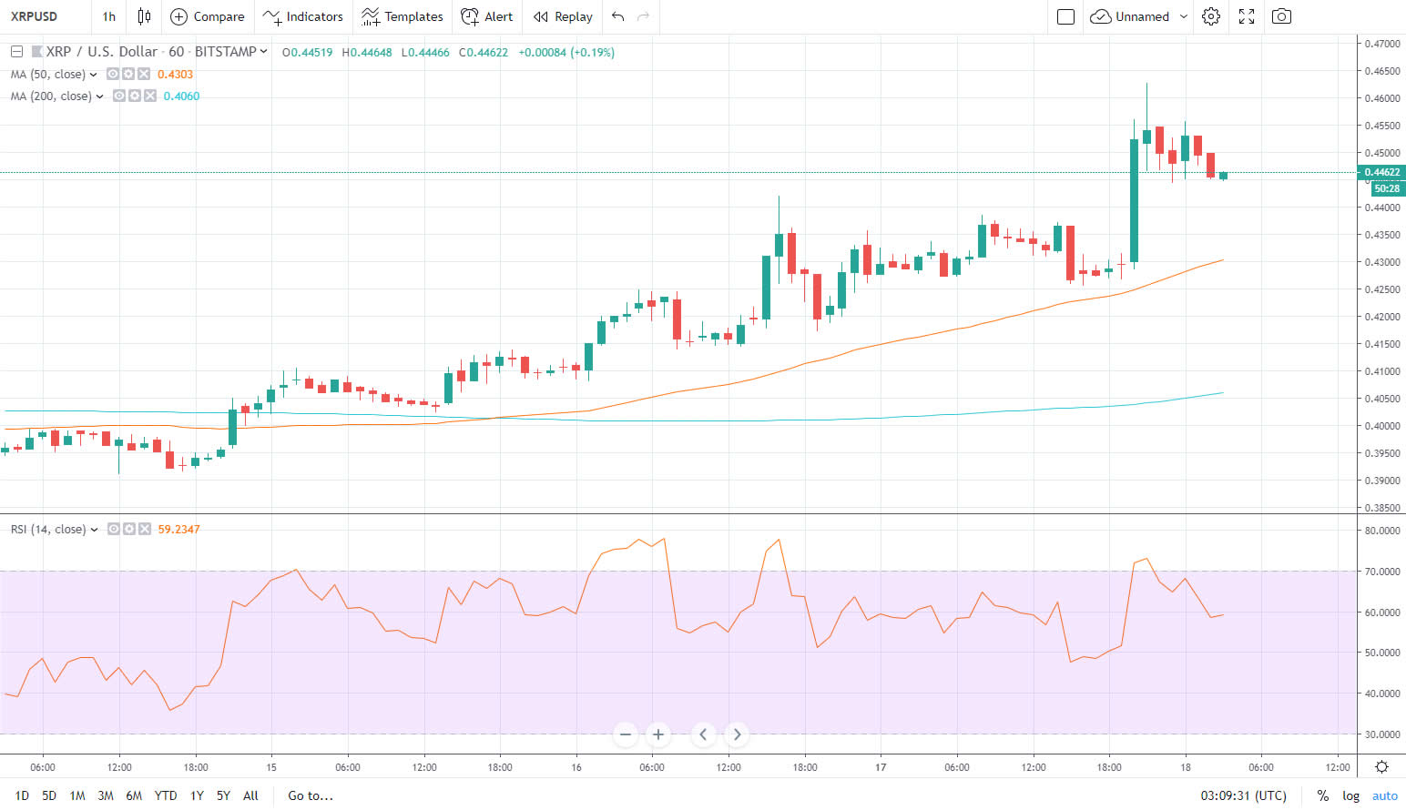Open the dropdown arrow next to Unnamed
Viewport: 1406px width, 810px height.
click(1184, 16)
